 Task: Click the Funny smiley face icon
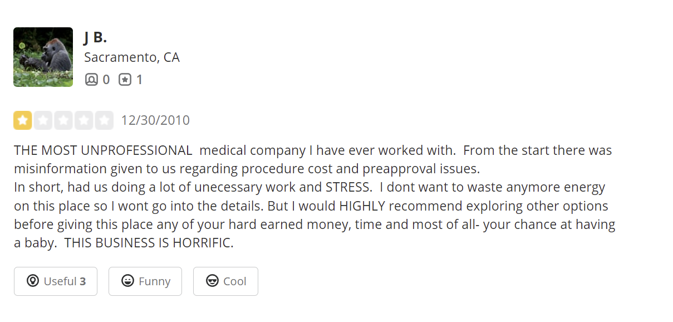127,281
